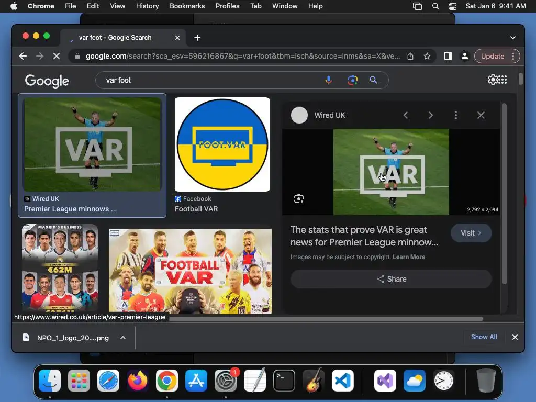Search inside the previewed image with Lens

click(x=299, y=198)
